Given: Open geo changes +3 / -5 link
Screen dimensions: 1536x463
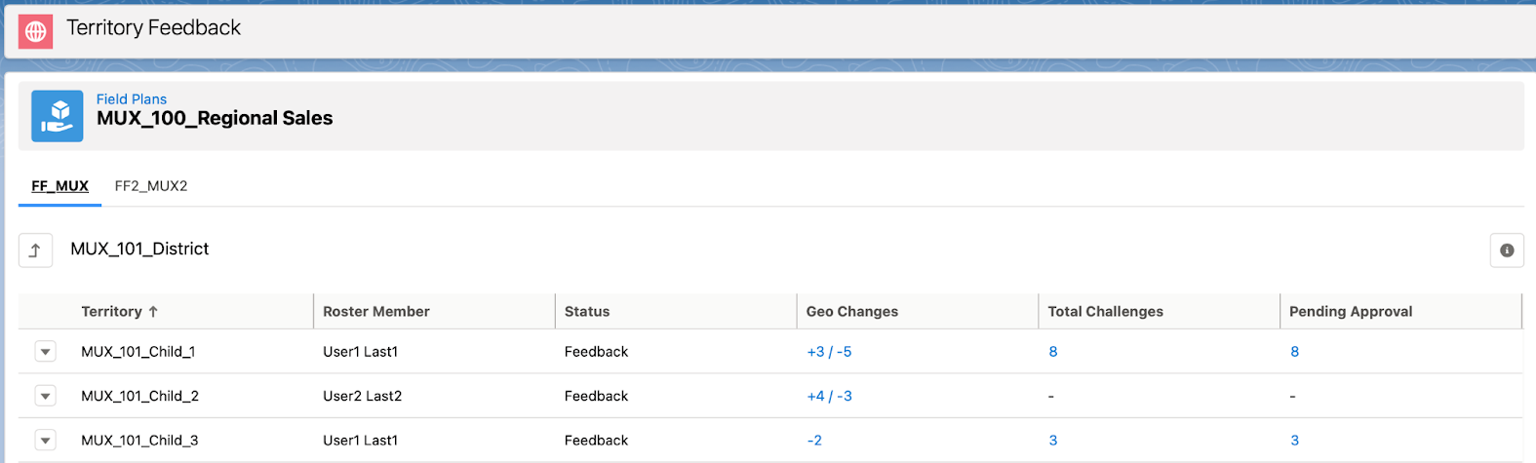Looking at the screenshot, I should coord(829,352).
